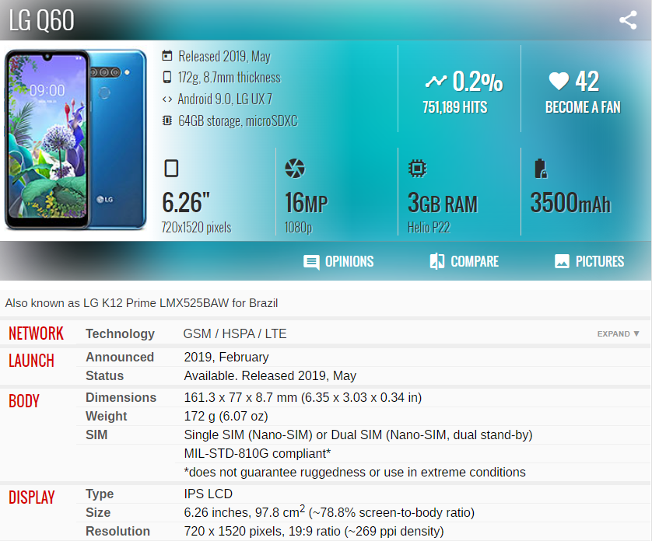This screenshot has height=541, width=652.
Task: Click the chipset RAM icon
Action: click(x=418, y=169)
